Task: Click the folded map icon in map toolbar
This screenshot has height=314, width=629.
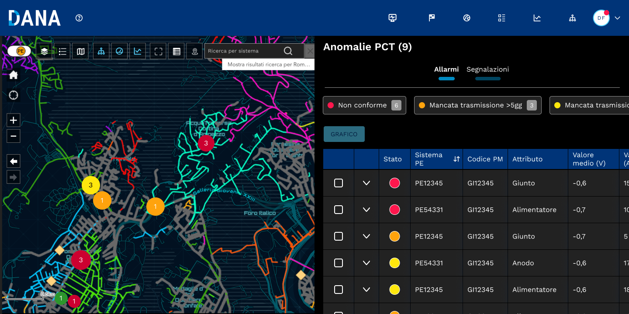Action: click(81, 51)
